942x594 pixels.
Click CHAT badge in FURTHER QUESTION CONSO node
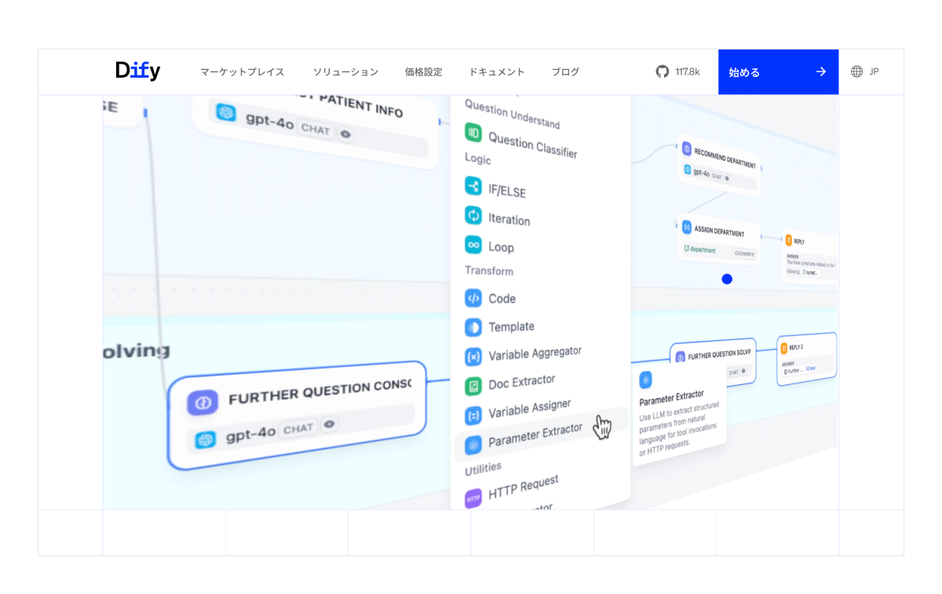coord(298,429)
